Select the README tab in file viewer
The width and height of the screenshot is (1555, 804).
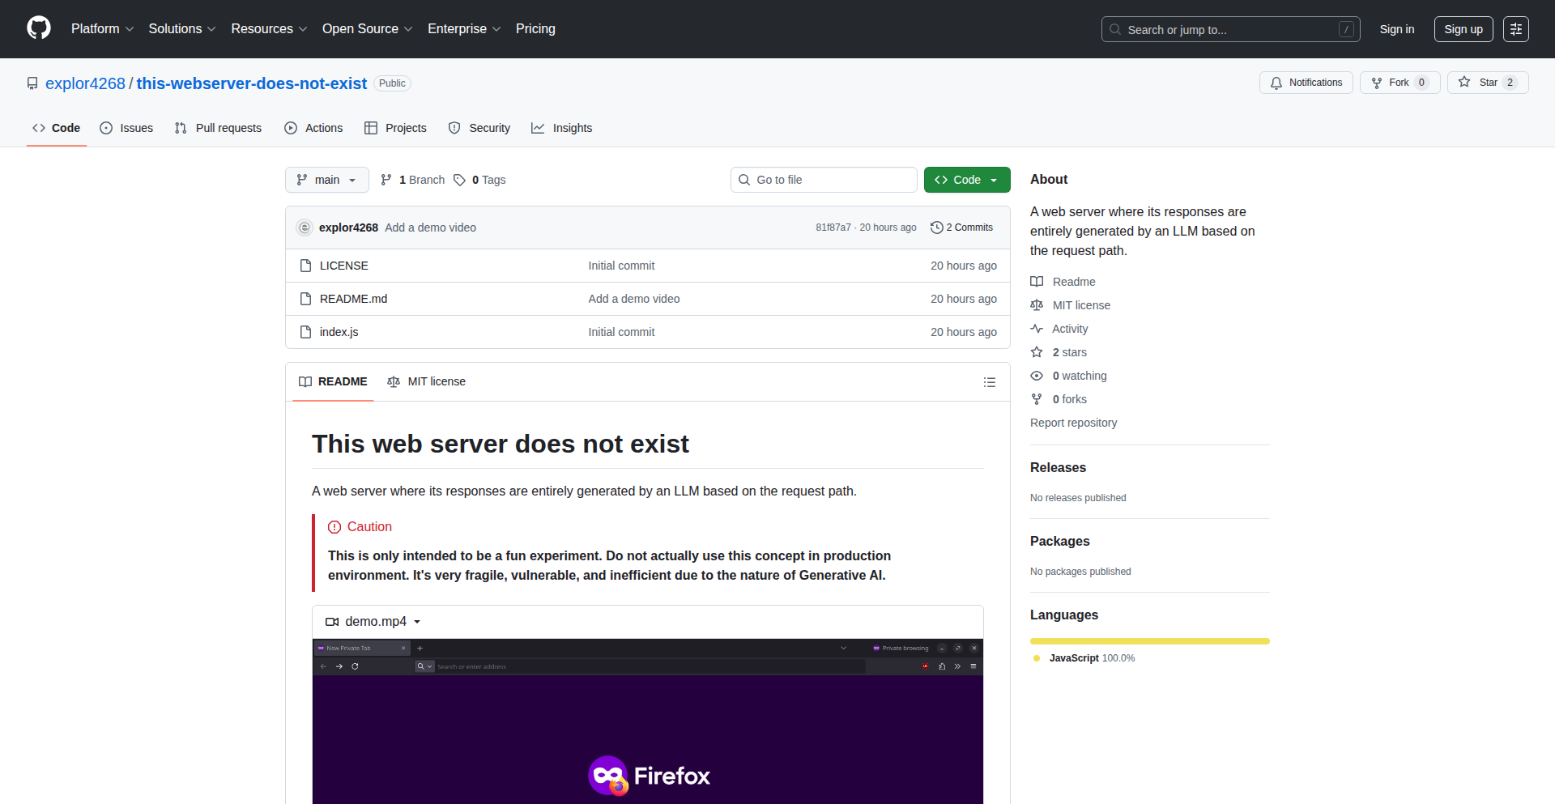pos(333,381)
